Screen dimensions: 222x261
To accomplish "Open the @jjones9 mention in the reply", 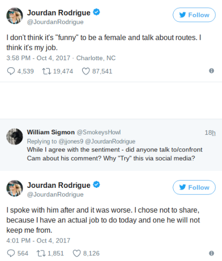I will [x=71, y=142].
